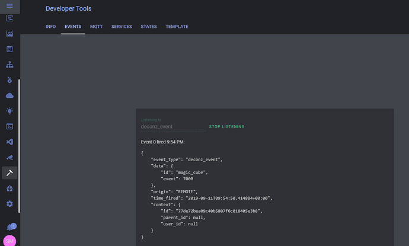Click the hamburger menu icon

[x=9, y=5]
